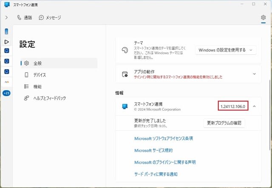The image size is (272, 188).
Task: Collapse the スマートフォン連携 info section chevron
Action: point(254,106)
